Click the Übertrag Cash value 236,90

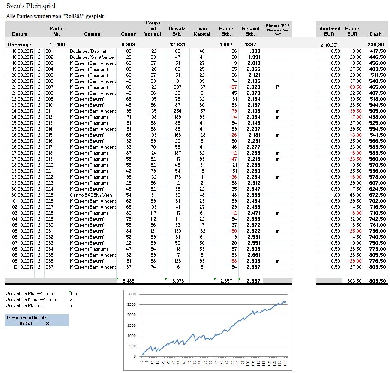375,45
